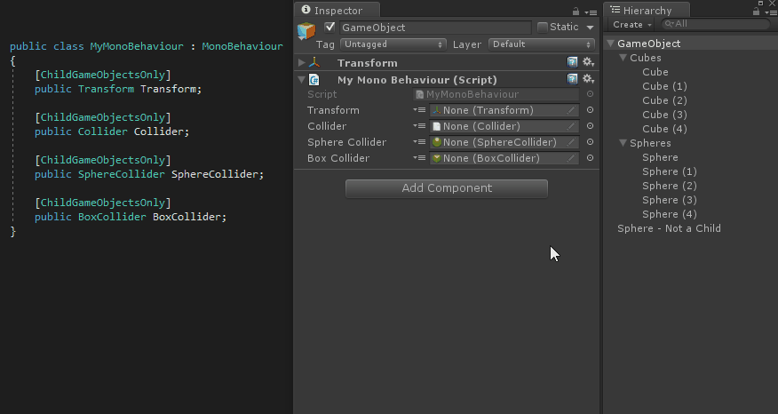Open My Mono Behaviour script help icon
This screenshot has width=778, height=414.
(572, 79)
